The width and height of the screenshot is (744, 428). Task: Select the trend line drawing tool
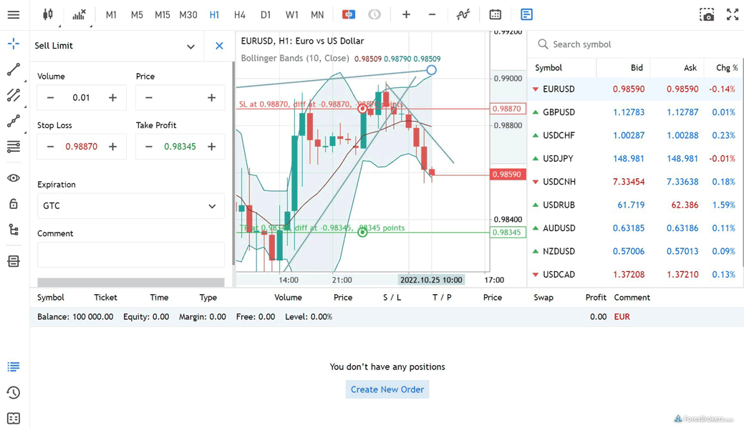point(14,70)
